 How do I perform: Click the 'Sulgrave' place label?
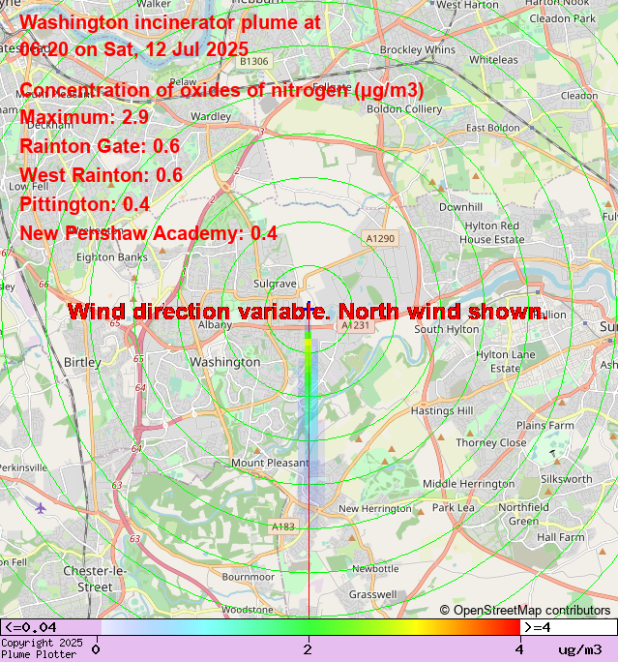click(275, 284)
